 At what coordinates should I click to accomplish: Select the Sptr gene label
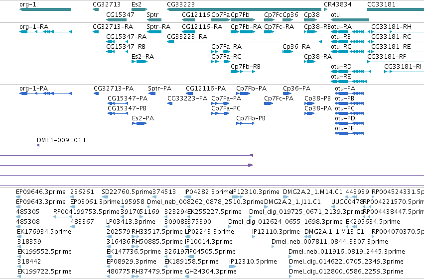tap(152, 14)
